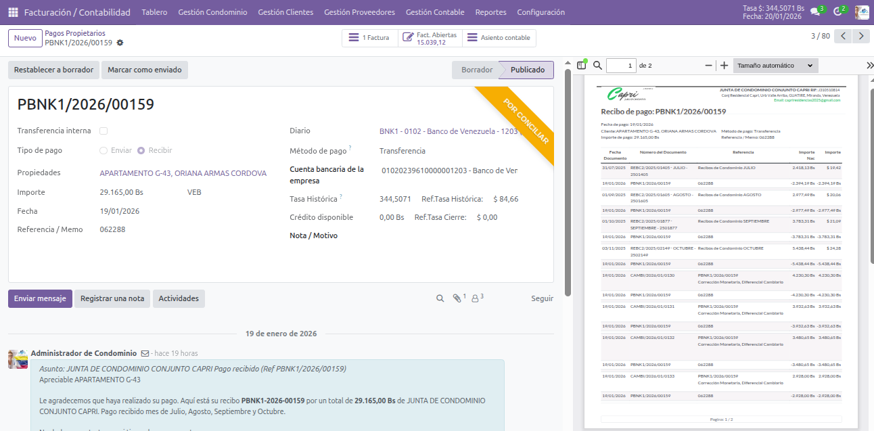Toggle the PDF viewer sidebar icon

(x=581, y=66)
